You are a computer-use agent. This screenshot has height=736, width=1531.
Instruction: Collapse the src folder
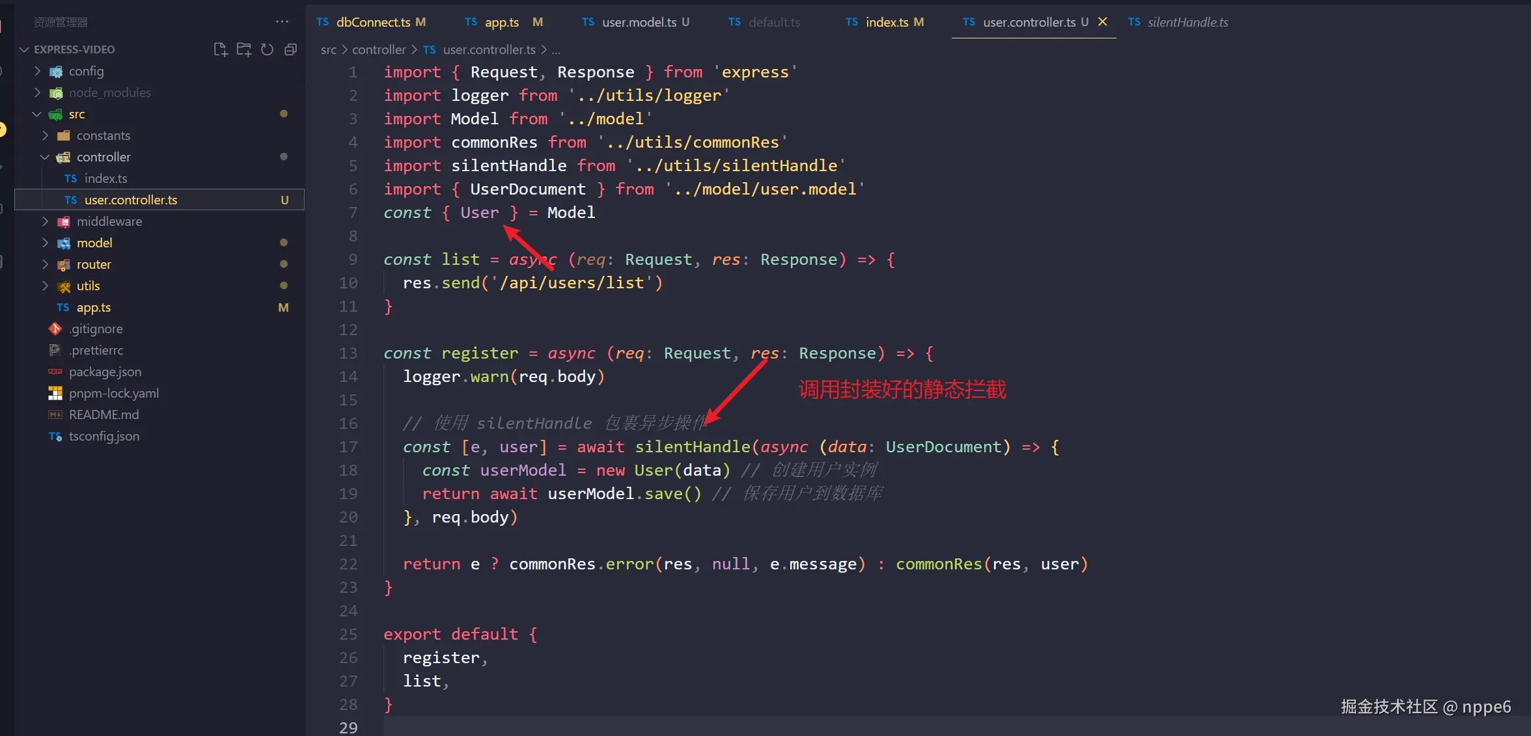coord(76,114)
